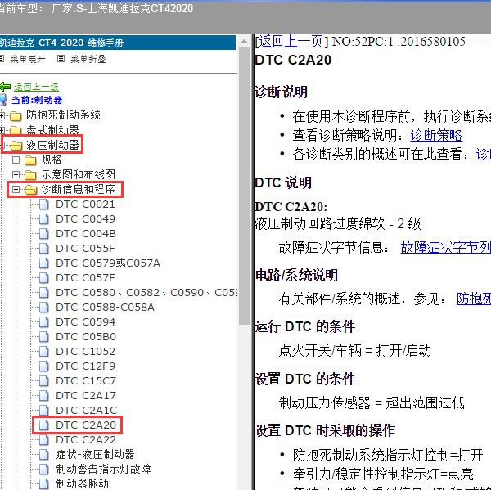The image size is (491, 490).
Task: Click document icon for DTC C2A22
Action: tap(44, 439)
